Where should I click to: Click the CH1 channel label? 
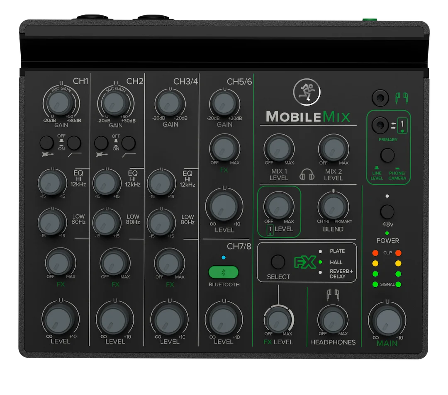click(80, 81)
